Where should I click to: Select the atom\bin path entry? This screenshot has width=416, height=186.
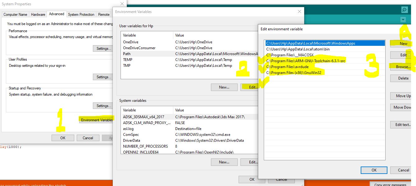[325, 49]
